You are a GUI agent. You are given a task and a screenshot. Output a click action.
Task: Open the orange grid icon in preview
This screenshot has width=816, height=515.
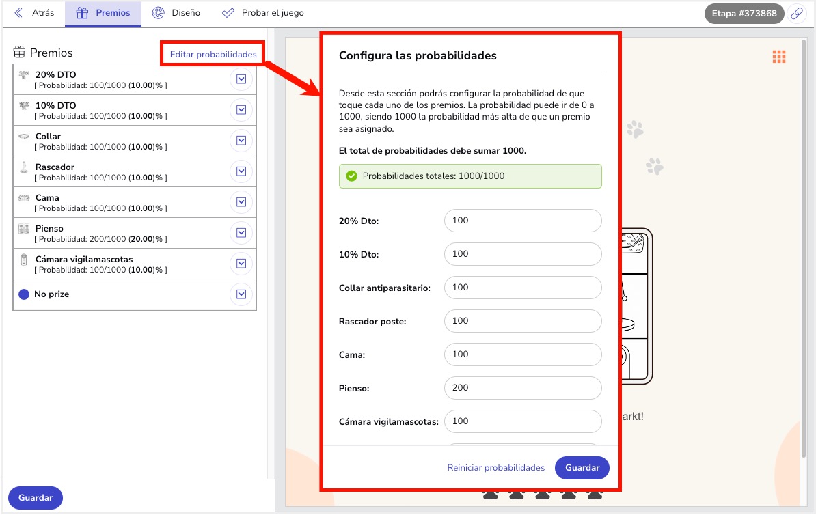pyautogui.click(x=779, y=57)
